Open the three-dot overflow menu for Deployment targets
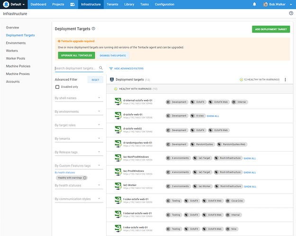This screenshot has width=296, height=236. pyautogui.click(x=285, y=80)
